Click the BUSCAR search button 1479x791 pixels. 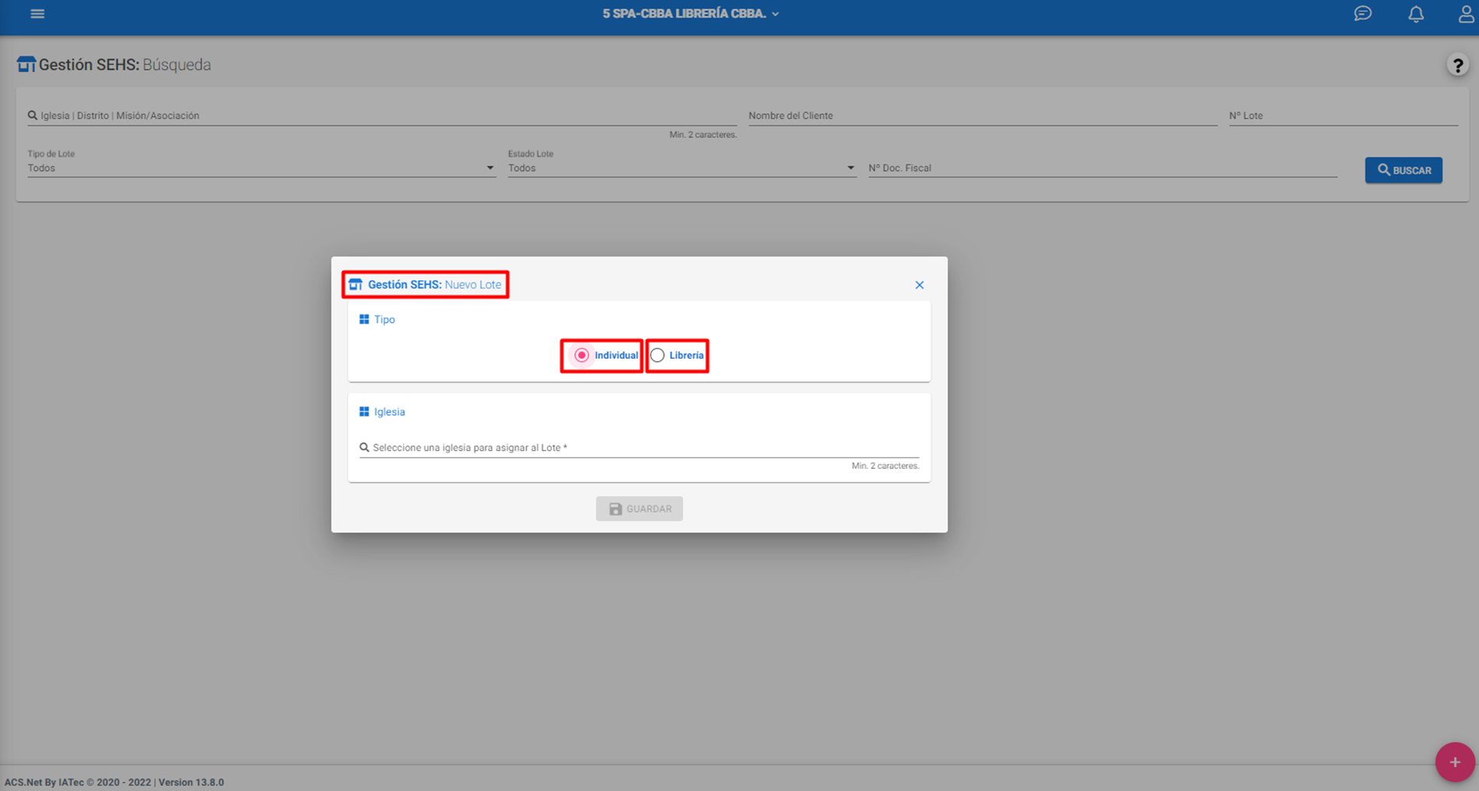click(x=1403, y=170)
